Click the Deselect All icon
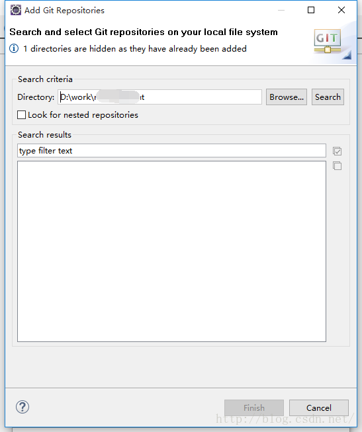Viewport: 362px width, 432px height. coord(338,166)
